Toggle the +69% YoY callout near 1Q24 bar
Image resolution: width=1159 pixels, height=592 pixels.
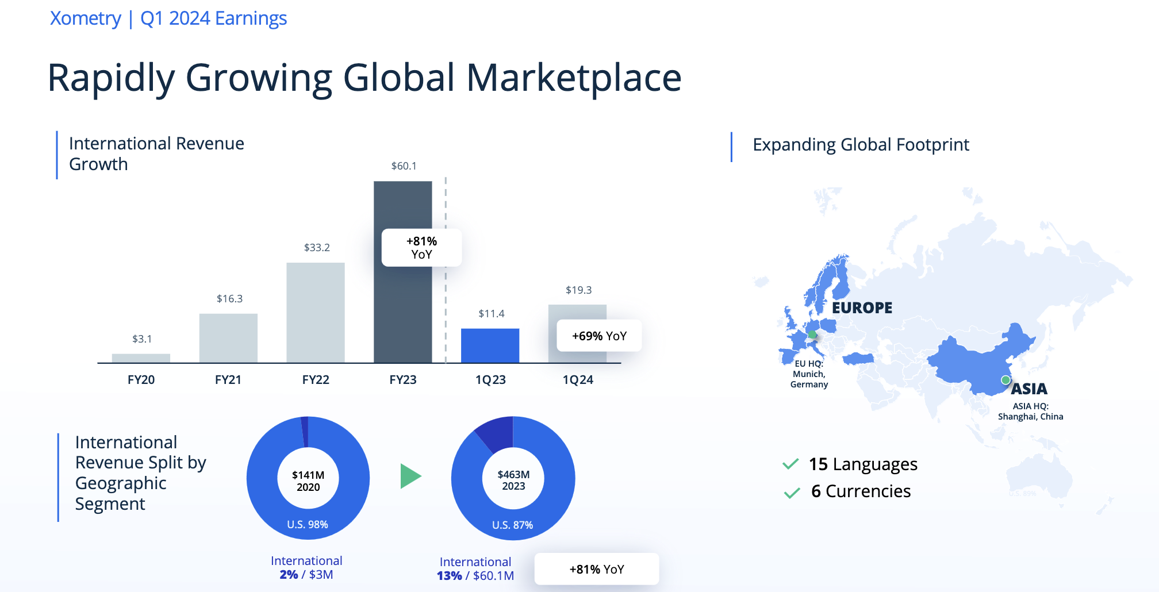[598, 336]
